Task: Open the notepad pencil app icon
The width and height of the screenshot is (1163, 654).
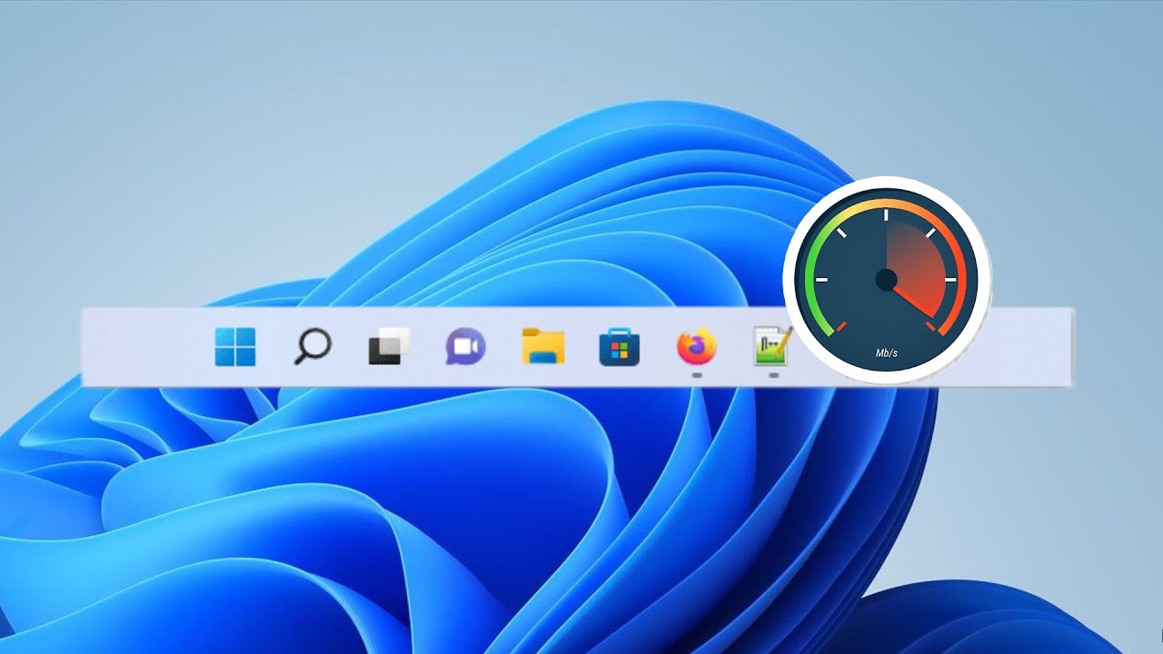Action: [x=772, y=346]
